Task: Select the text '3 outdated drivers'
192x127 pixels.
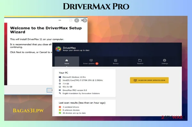Action: pyautogui.click(x=71, y=107)
